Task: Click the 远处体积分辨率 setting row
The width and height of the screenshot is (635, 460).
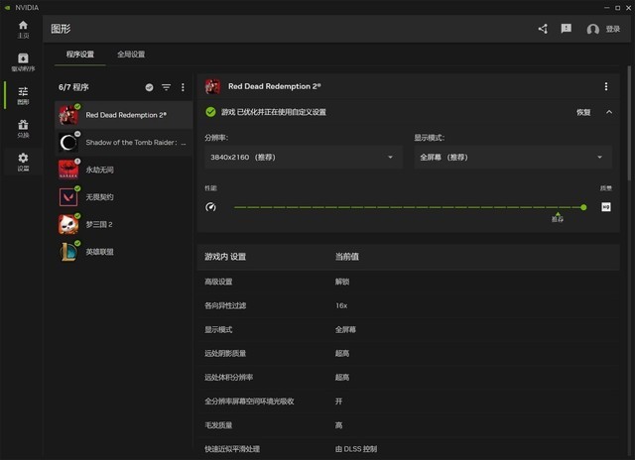Action: pos(408,377)
